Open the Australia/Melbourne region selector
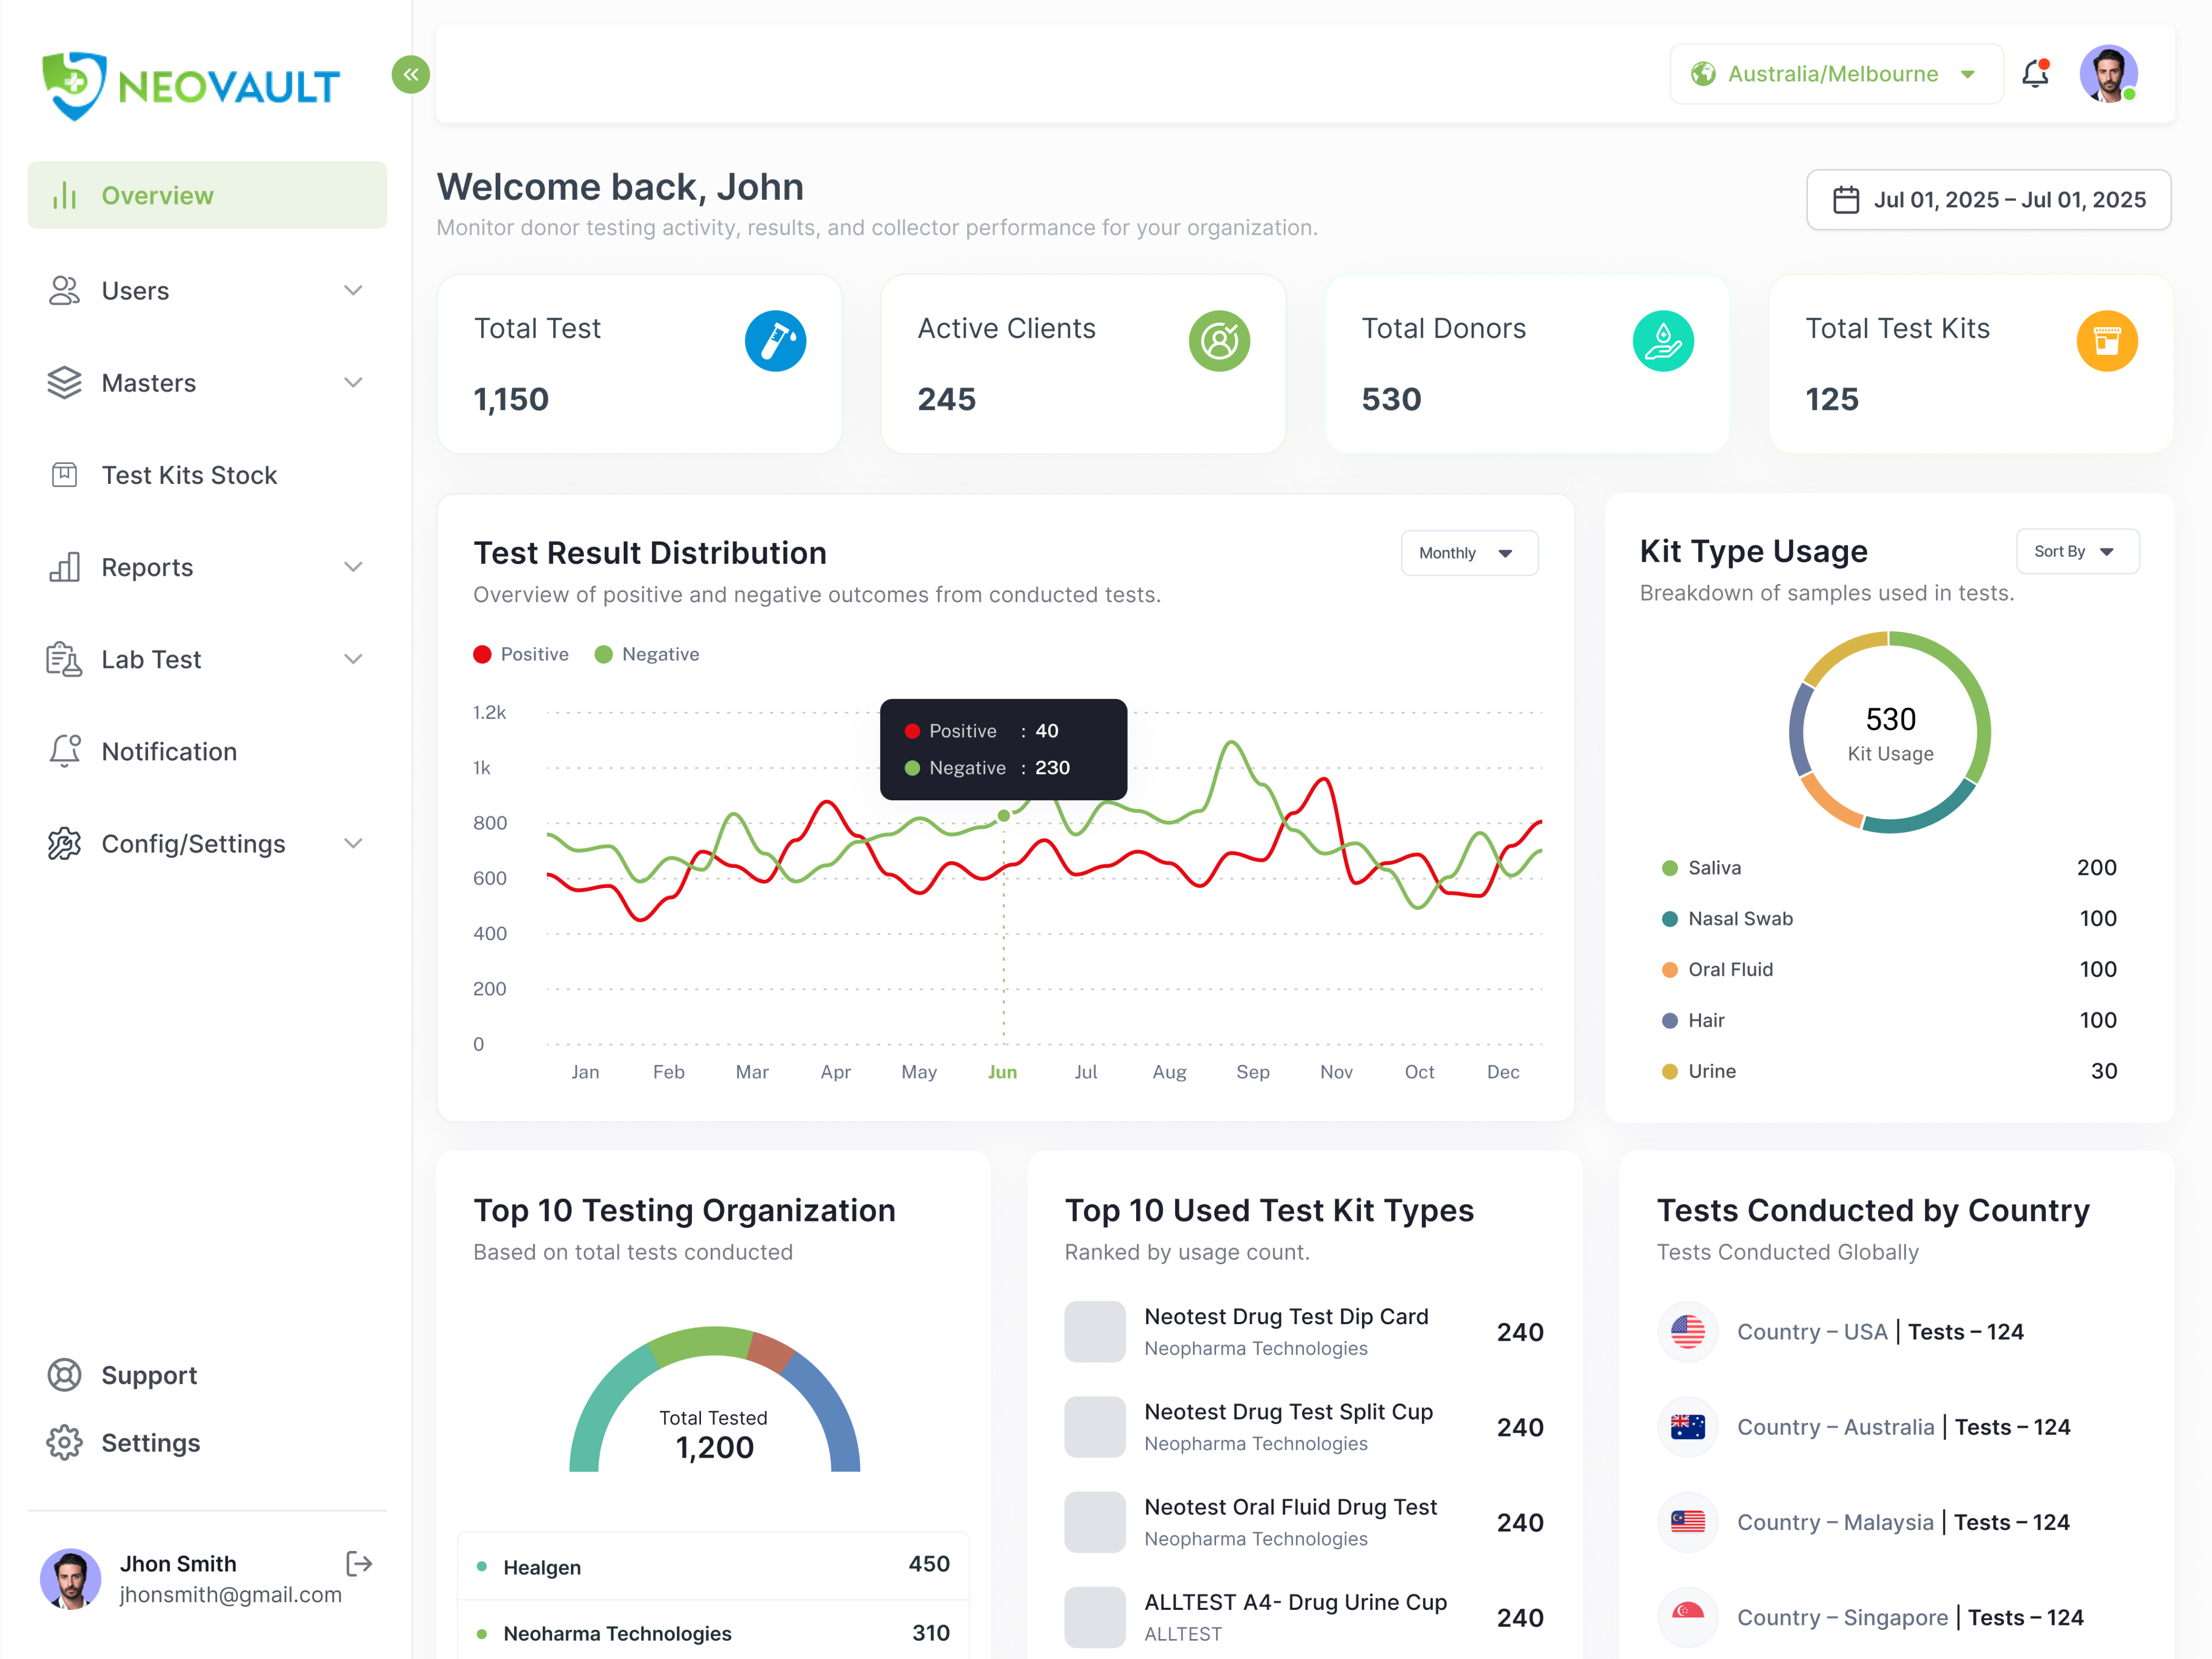The image size is (2212, 1659). point(1834,73)
